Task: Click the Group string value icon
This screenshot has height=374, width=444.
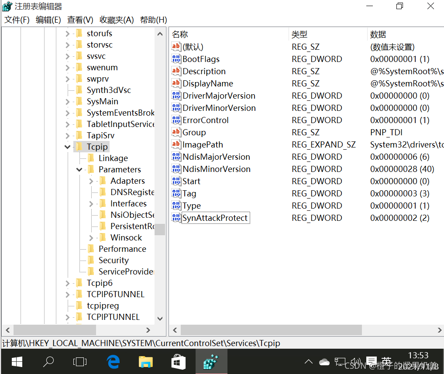Action: [x=176, y=132]
